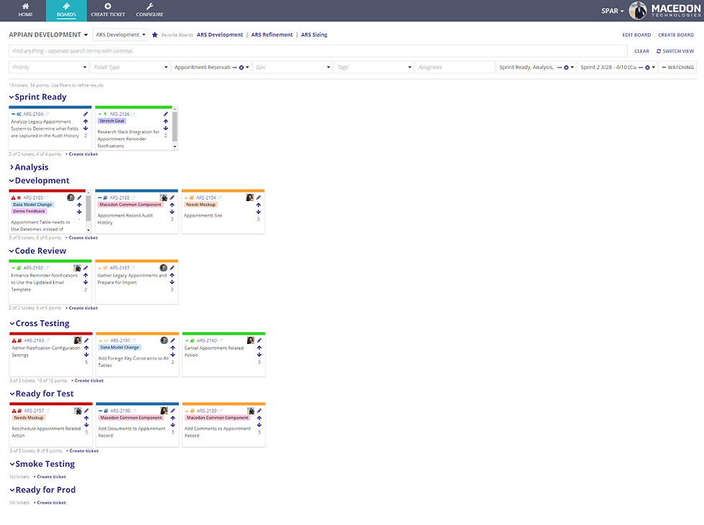
Task: Move ticket ARS-2188 up
Action: [x=172, y=205]
